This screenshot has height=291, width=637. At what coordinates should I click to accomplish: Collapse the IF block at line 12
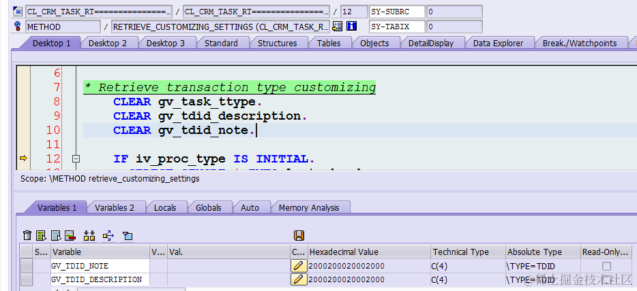(76, 158)
